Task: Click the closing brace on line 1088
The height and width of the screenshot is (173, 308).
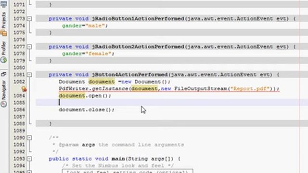Action: (51, 124)
